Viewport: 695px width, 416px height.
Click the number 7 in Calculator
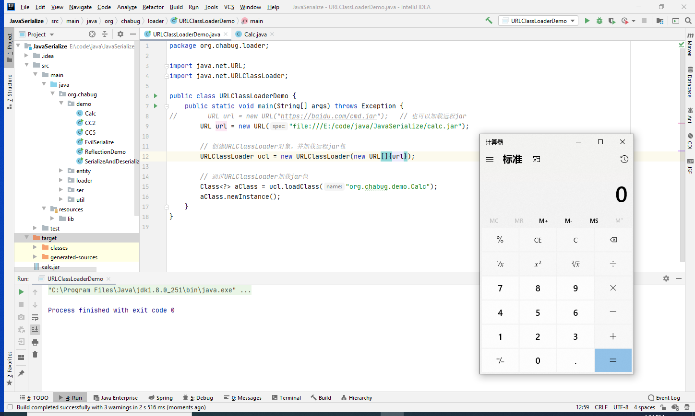[500, 288]
